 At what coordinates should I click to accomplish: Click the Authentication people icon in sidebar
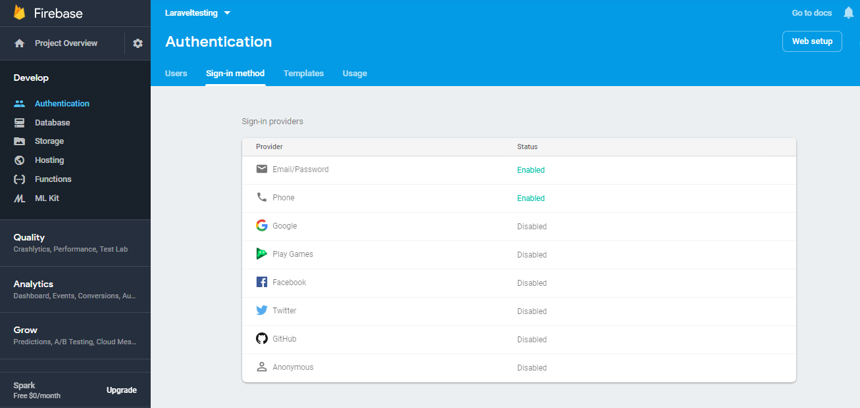[x=20, y=104]
